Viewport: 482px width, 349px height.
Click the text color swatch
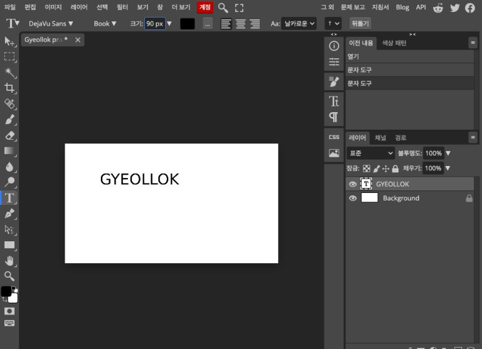pyautogui.click(x=187, y=24)
